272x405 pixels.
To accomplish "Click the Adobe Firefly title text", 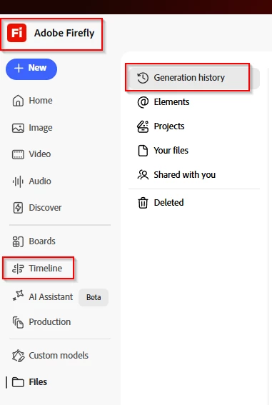I will 64,33.
